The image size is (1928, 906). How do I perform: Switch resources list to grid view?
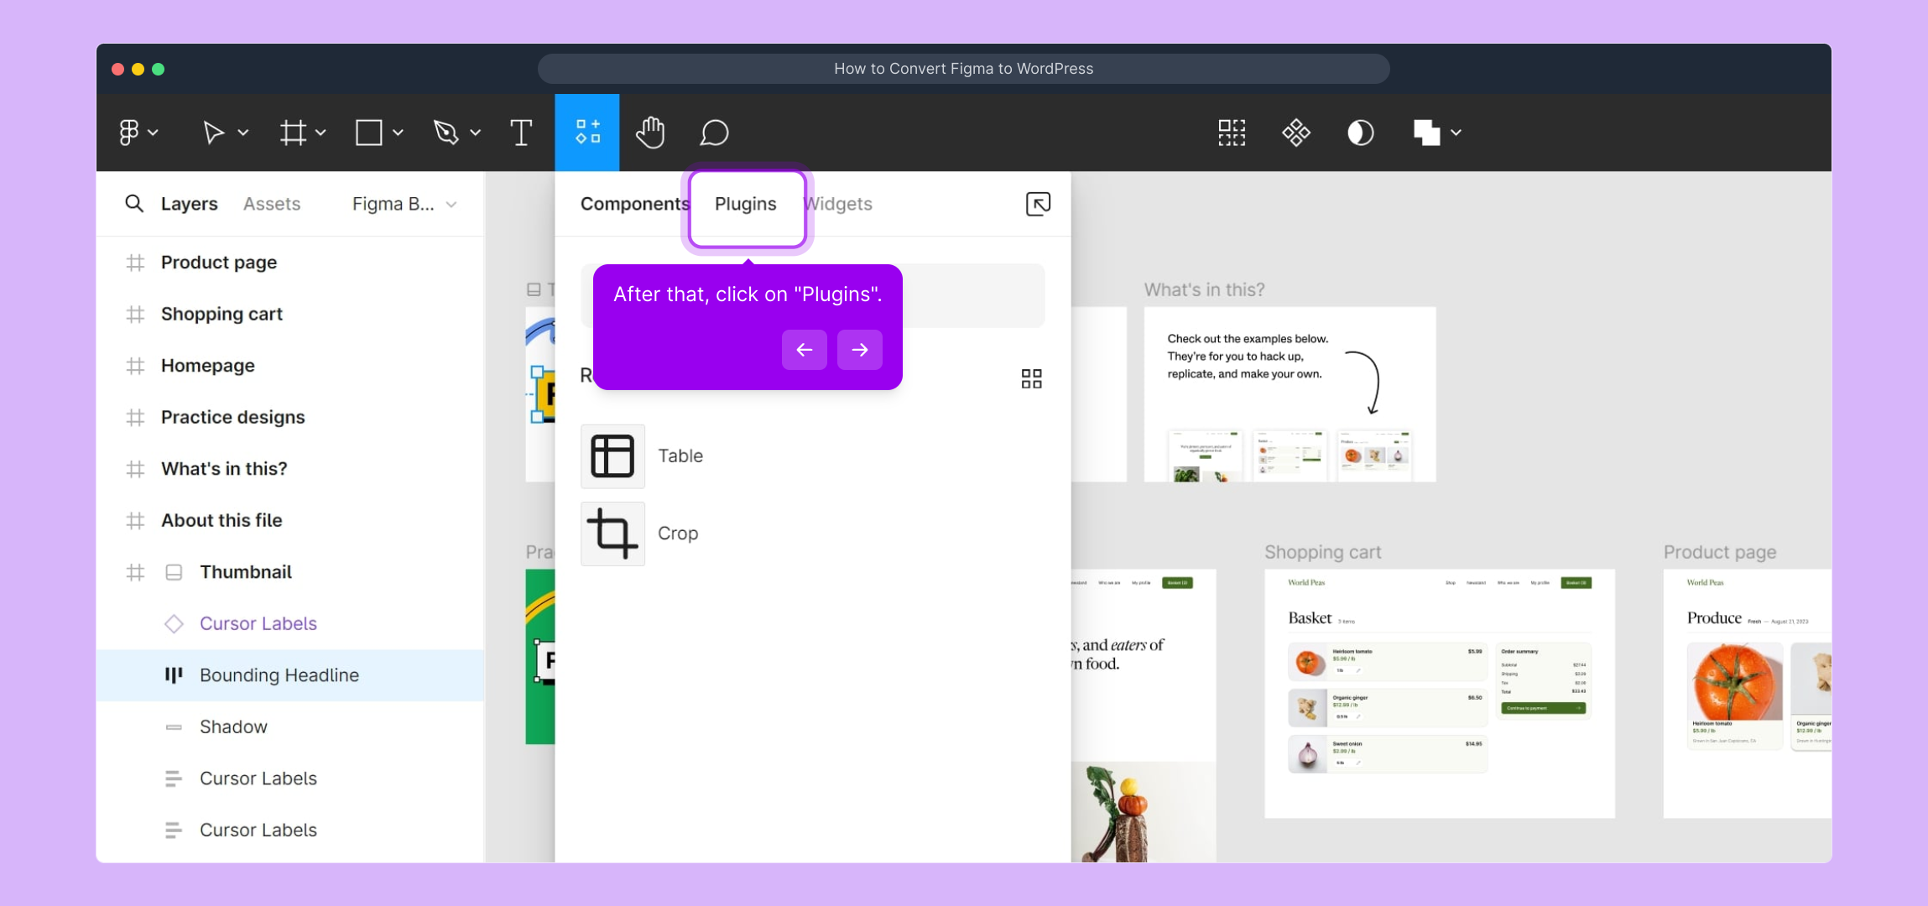[x=1031, y=379]
